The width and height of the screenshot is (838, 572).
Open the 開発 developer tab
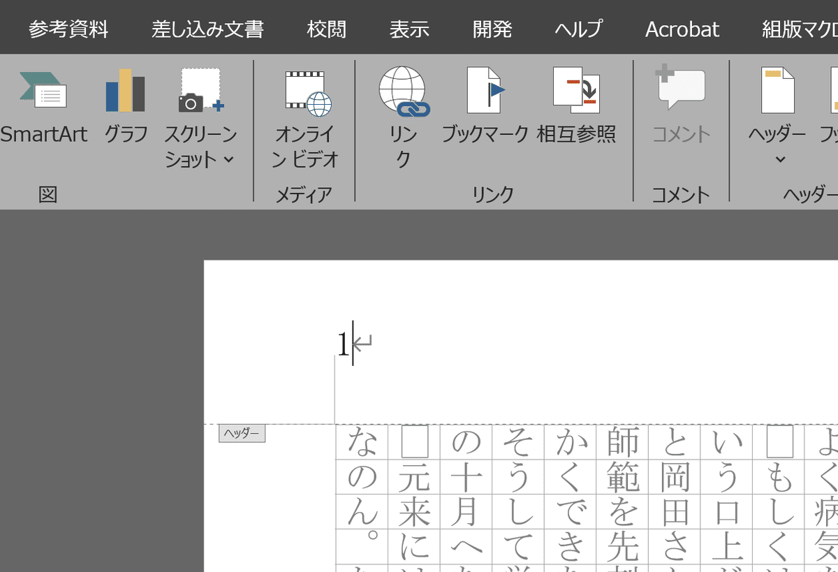tap(492, 29)
